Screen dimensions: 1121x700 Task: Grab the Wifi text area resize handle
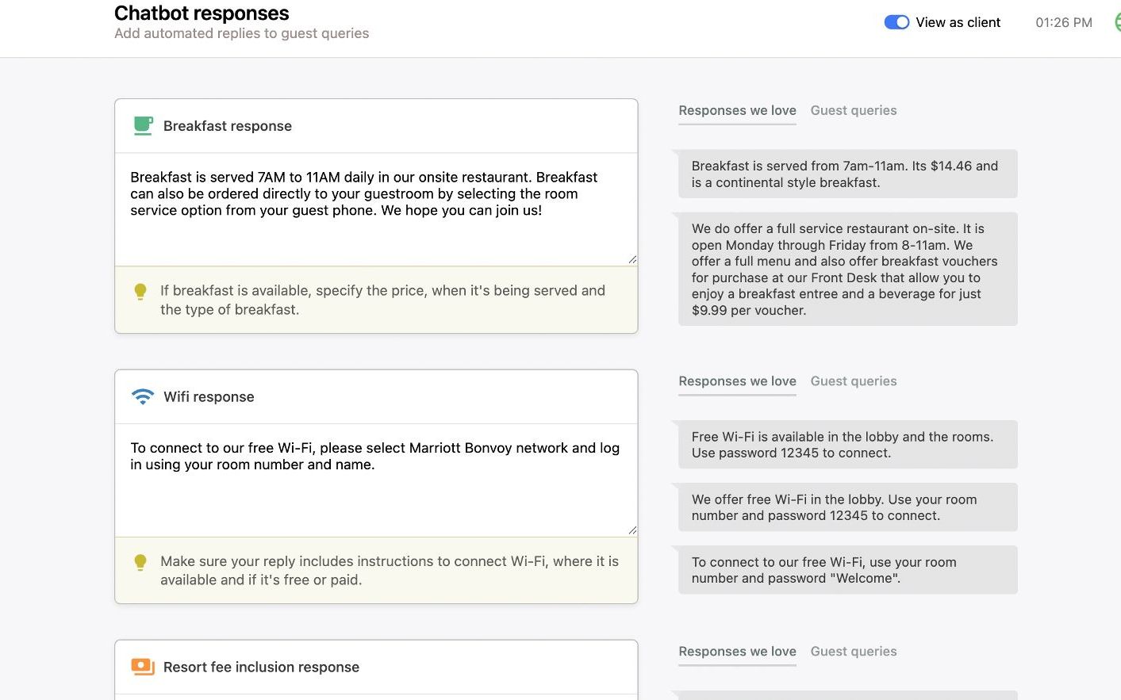632,530
